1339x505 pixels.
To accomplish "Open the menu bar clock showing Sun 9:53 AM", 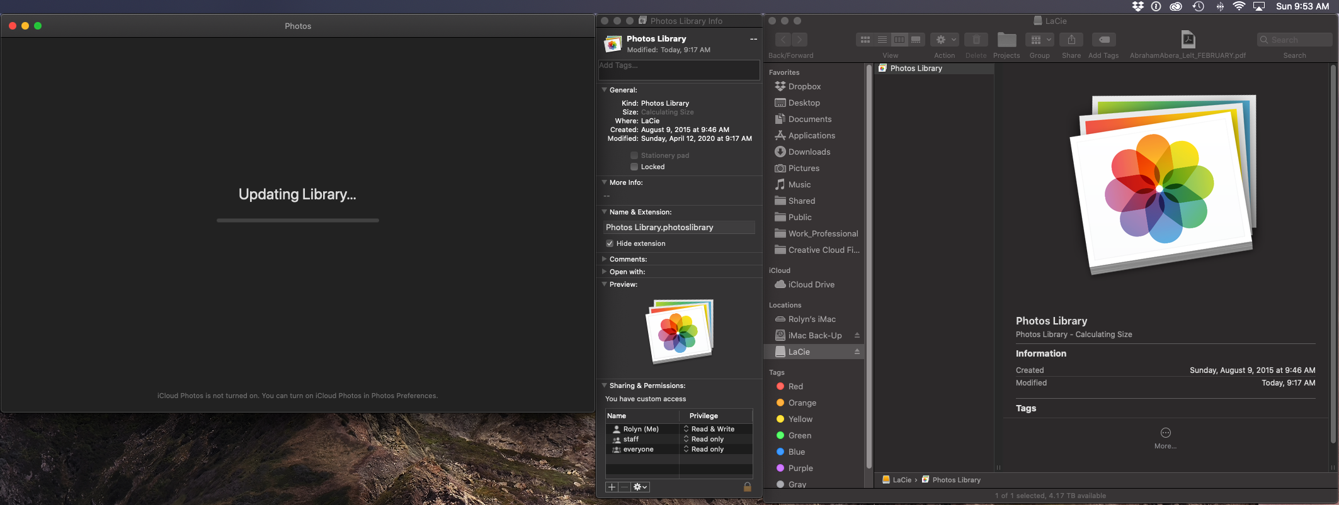I will 1302,6.
